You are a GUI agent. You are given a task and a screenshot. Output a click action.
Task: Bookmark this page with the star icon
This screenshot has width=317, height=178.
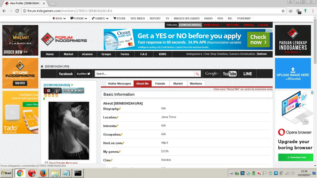click(283, 11)
